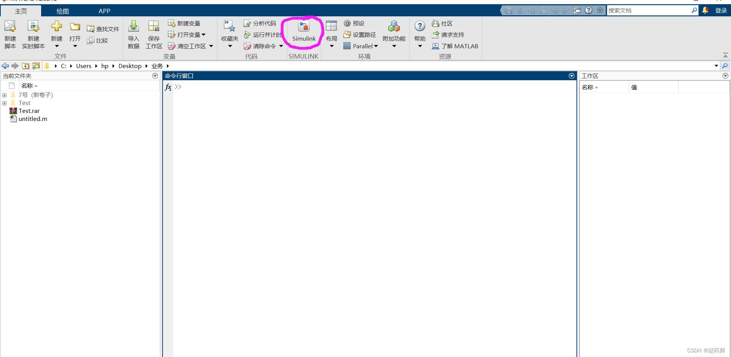731x357 pixels.
Task: Click the Help (帮助) question mark icon
Action: [x=420, y=26]
